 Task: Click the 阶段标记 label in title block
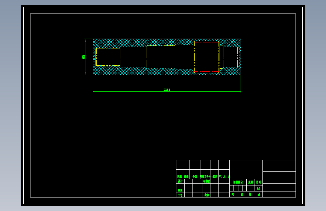click(238, 182)
